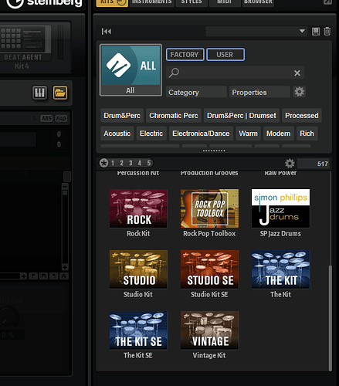Click the results list gear icon
Screen dimensions: 339x386
tap(290, 163)
